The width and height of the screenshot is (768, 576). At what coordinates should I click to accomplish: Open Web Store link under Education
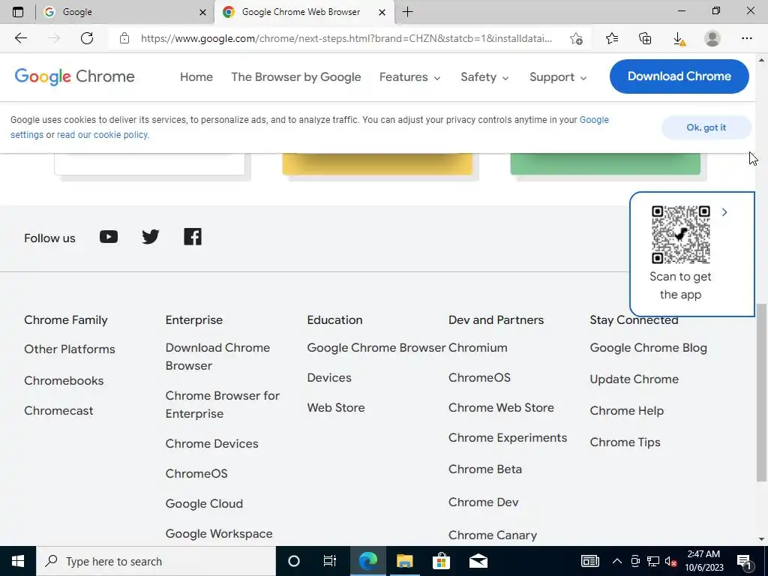pos(335,407)
